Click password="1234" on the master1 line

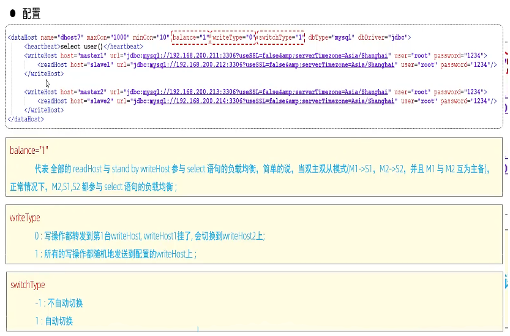(x=459, y=56)
